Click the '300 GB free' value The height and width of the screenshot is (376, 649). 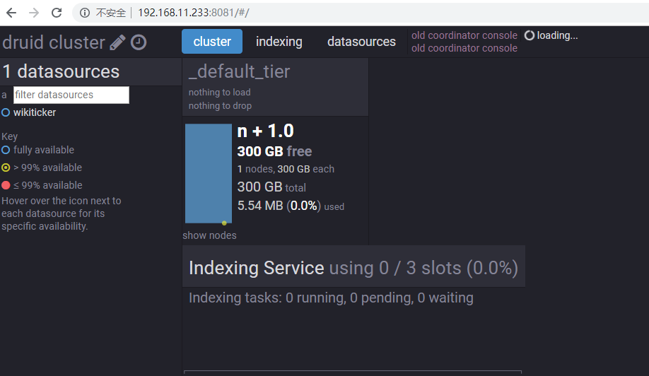(x=274, y=151)
